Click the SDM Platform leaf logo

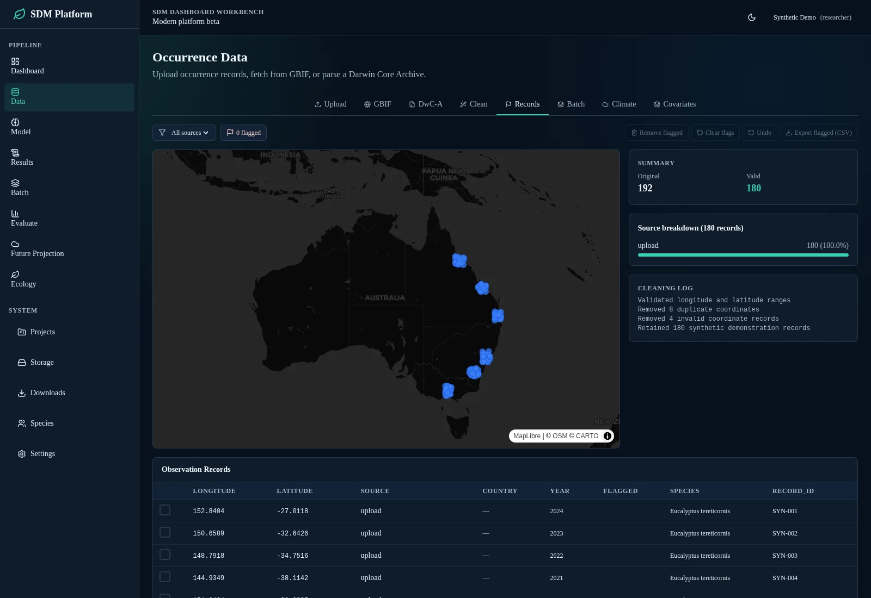pyautogui.click(x=20, y=14)
